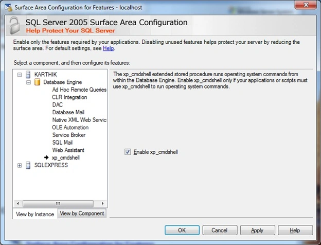
Task: Select the Database Engine label
Action: pos(63,82)
